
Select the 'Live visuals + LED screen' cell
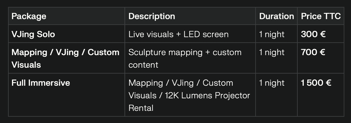(179, 34)
